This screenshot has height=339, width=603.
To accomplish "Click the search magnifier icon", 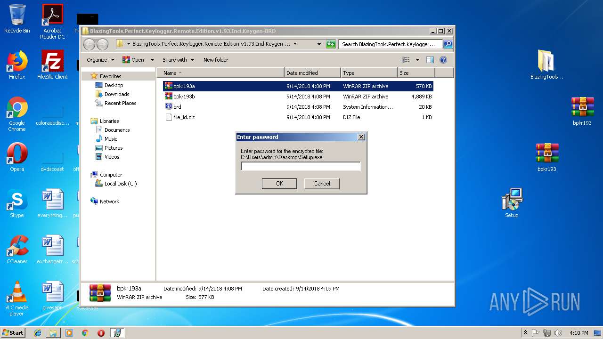I will click(x=448, y=44).
